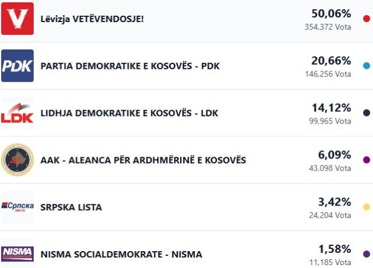
Task: Click the 146,256 Vota count
Action: tap(328, 74)
